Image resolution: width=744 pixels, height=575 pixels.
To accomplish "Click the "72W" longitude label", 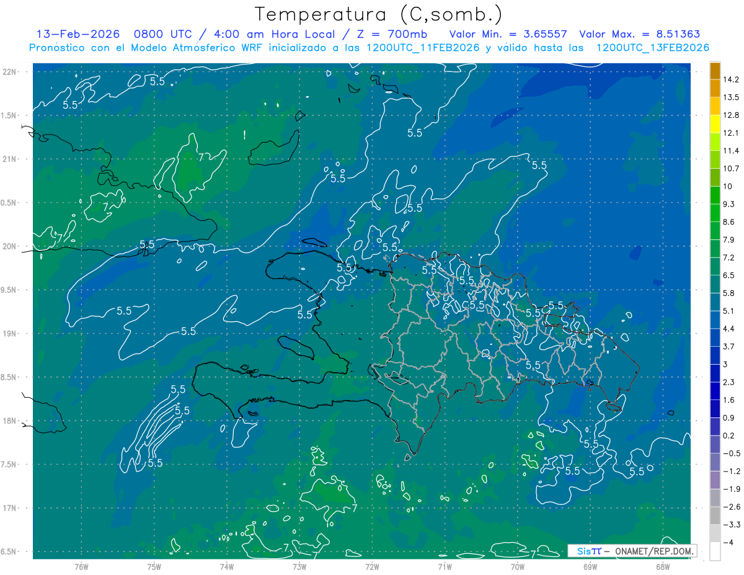I will click(372, 566).
